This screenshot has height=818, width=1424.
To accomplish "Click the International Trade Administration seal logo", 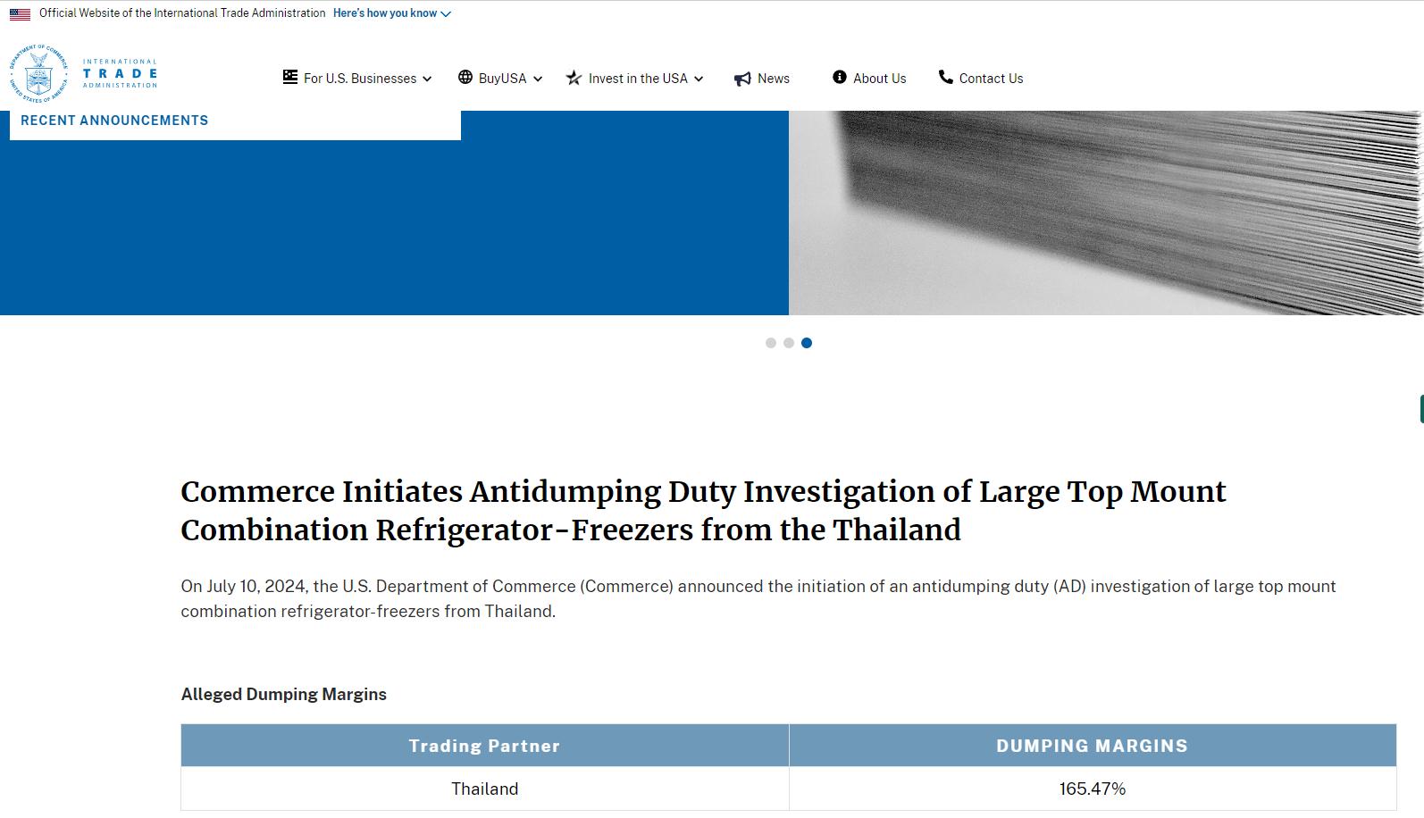I will [38, 73].
